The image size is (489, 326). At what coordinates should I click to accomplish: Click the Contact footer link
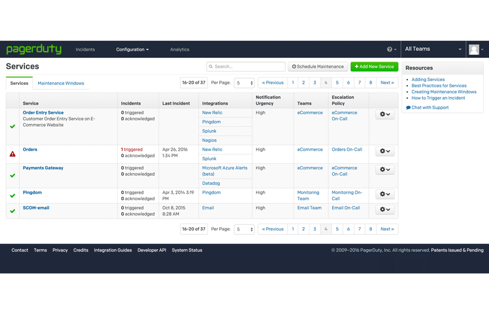pyautogui.click(x=20, y=250)
